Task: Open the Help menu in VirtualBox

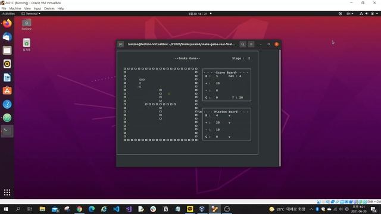Action: click(x=61, y=8)
